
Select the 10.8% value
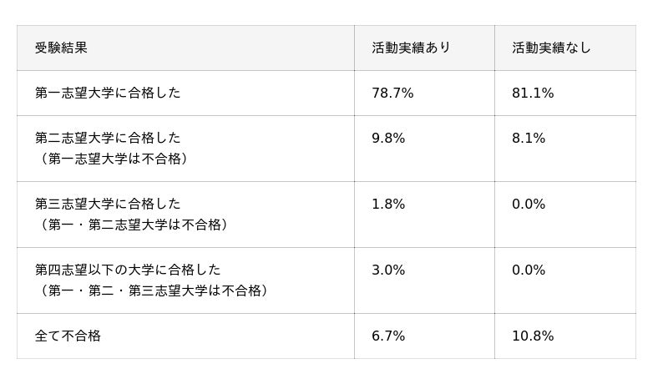[533, 336]
